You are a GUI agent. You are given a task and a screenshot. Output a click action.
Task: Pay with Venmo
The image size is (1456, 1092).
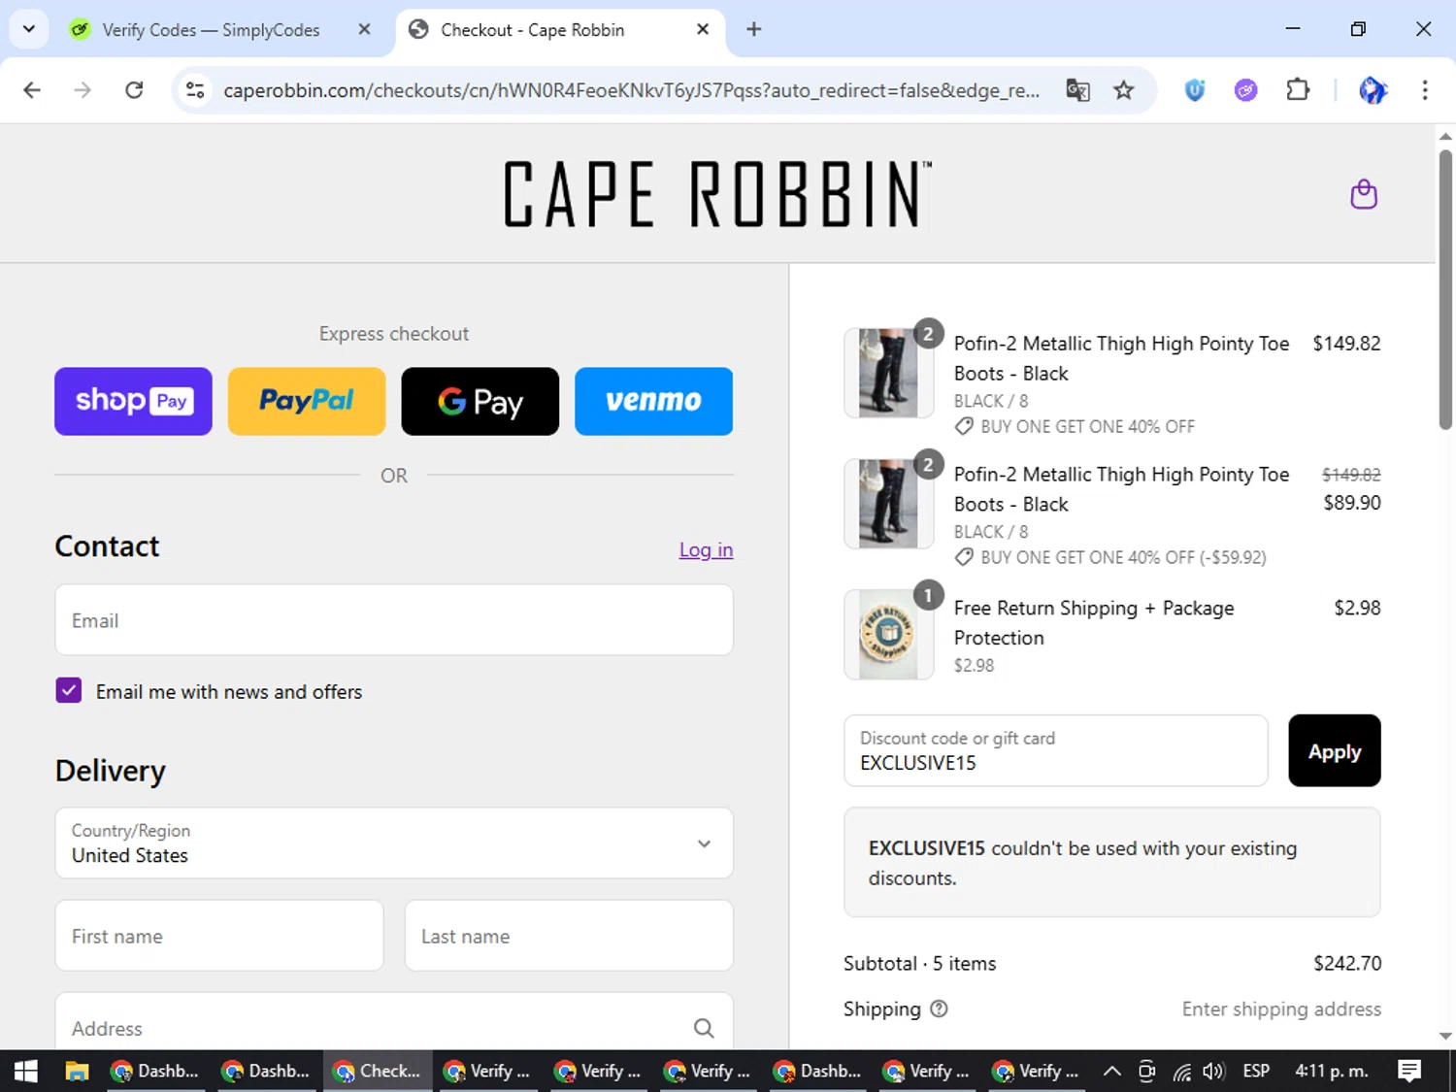[653, 401]
